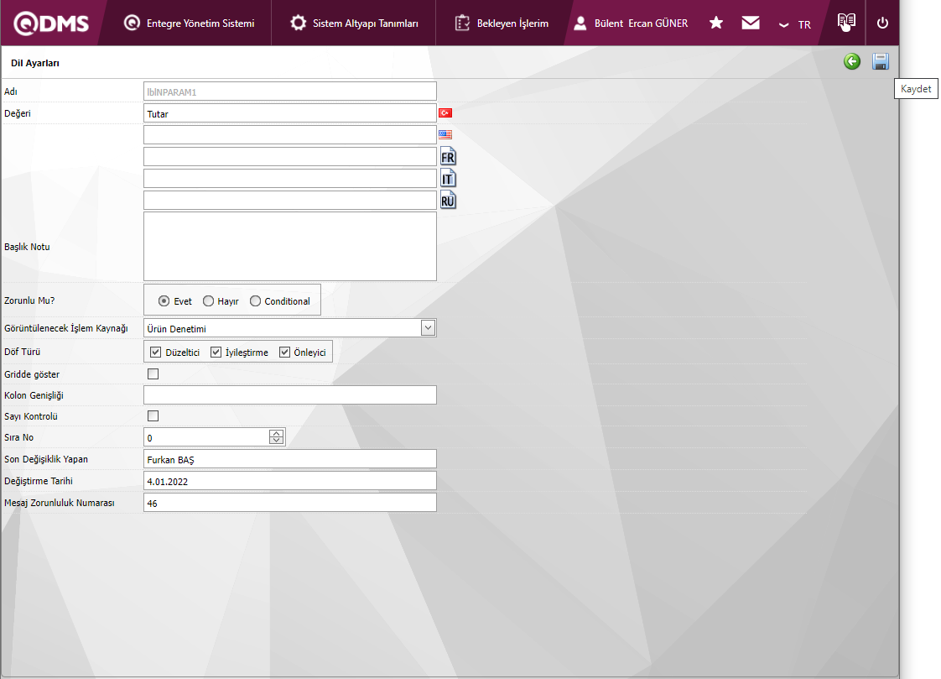Click the Kolon Genişliği input field
Screen dimensions: 941x679
290,395
